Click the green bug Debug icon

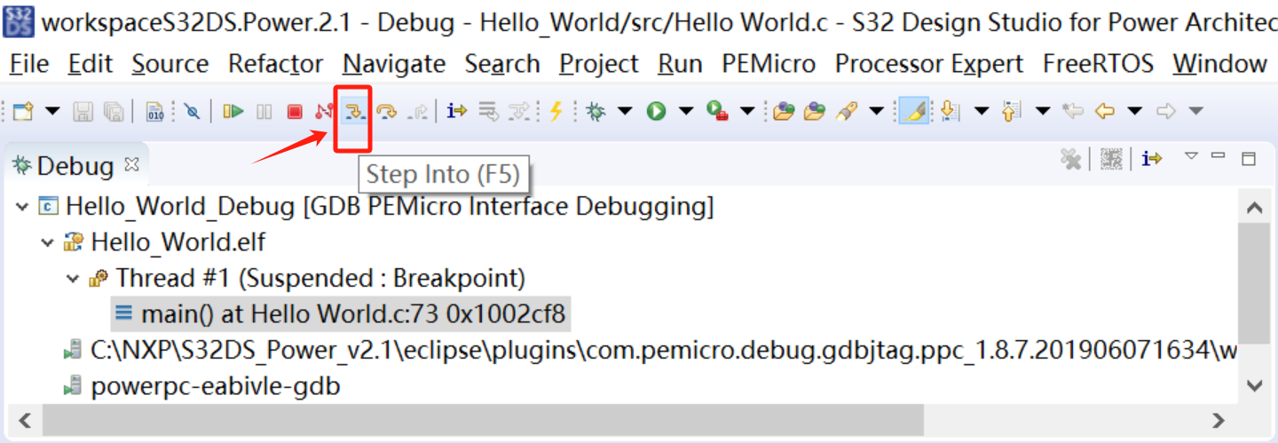(596, 111)
